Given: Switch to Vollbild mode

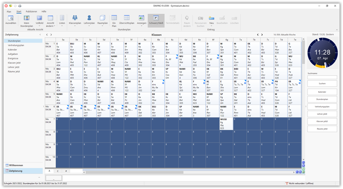Looking at the screenshot, I should pyautogui.click(x=39, y=20).
